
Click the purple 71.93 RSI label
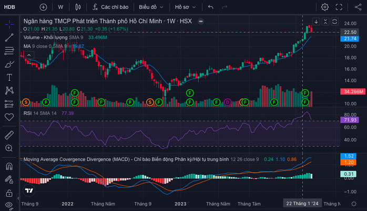click(350, 120)
